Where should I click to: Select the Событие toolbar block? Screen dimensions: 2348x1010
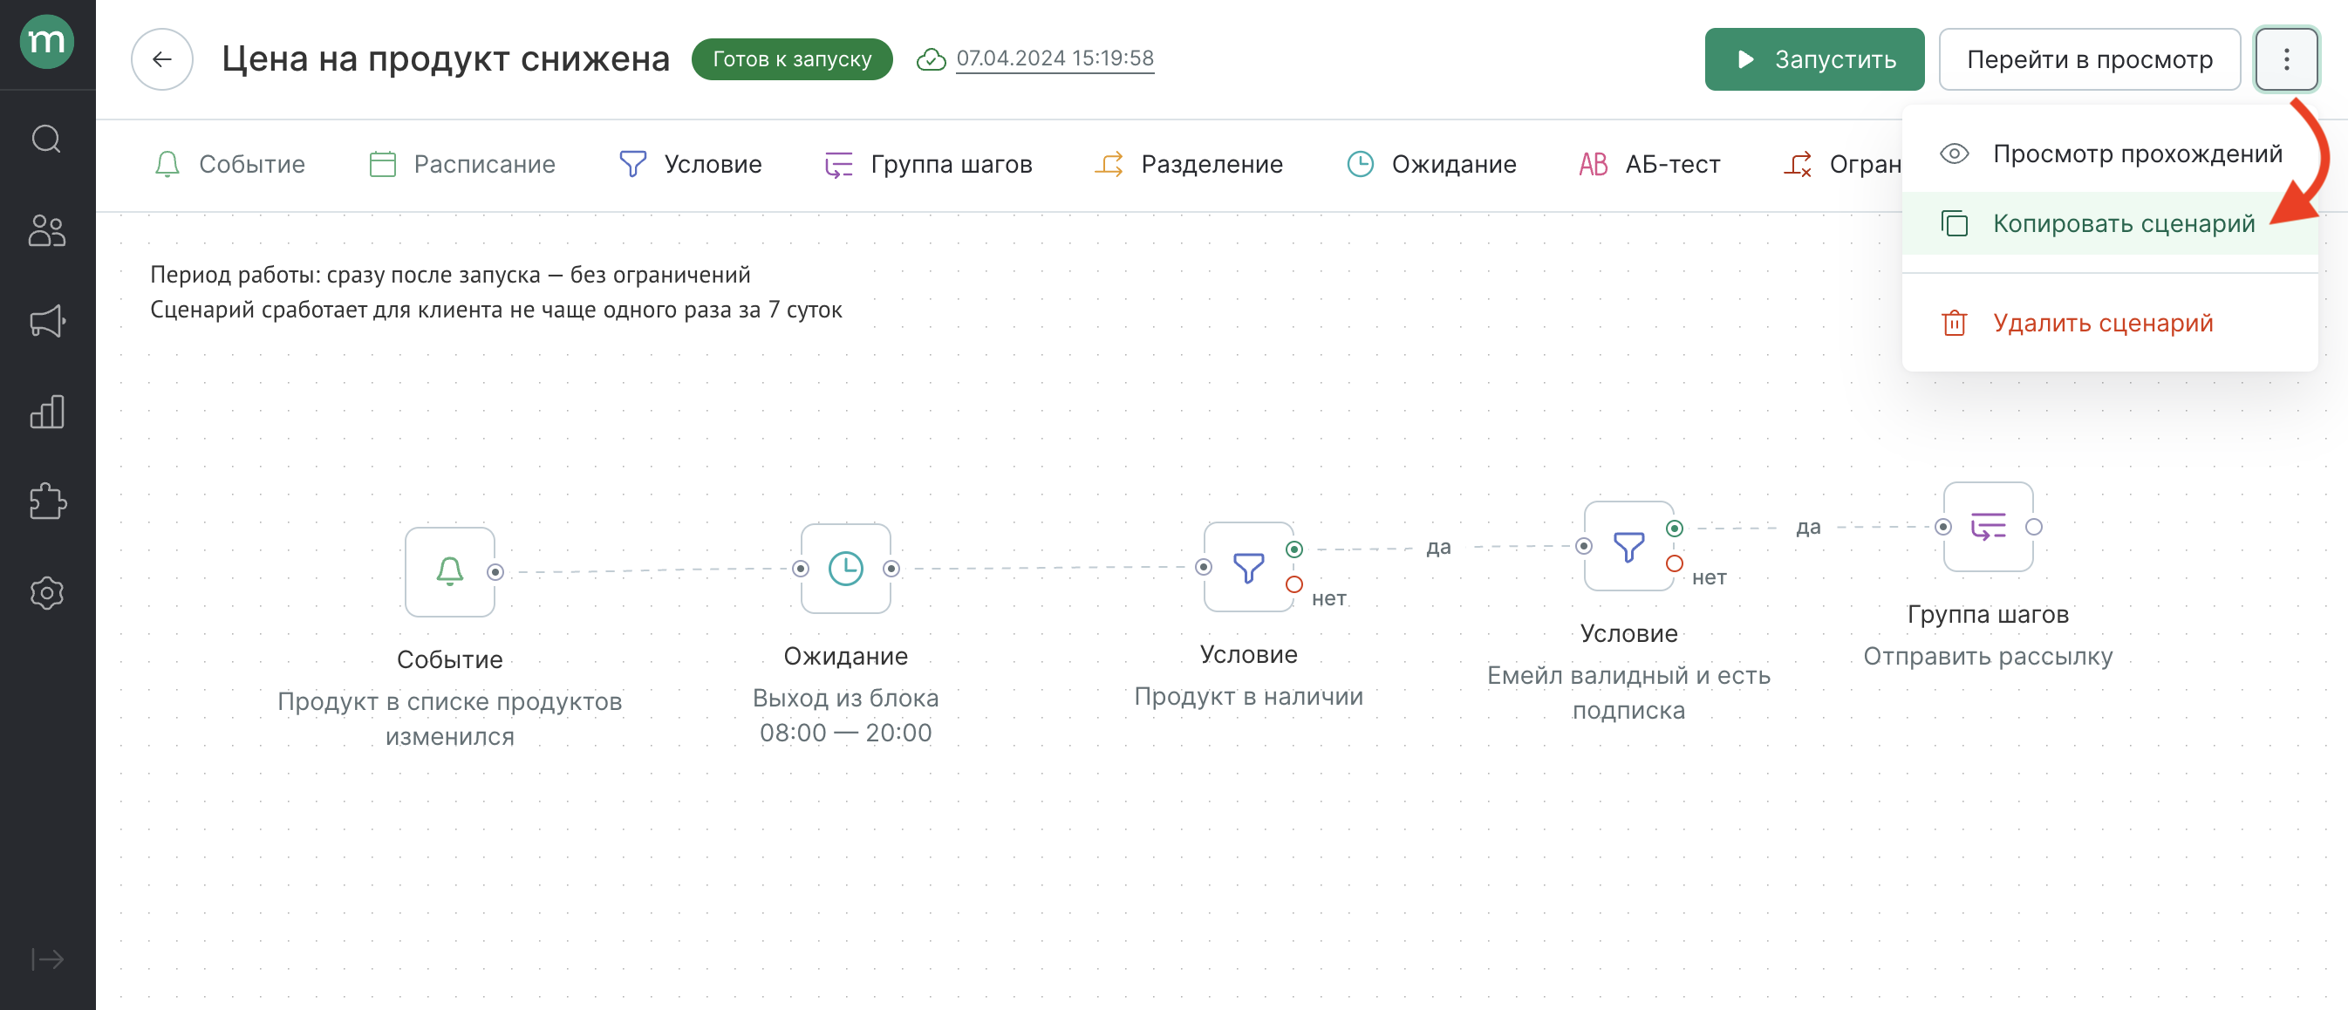229,164
